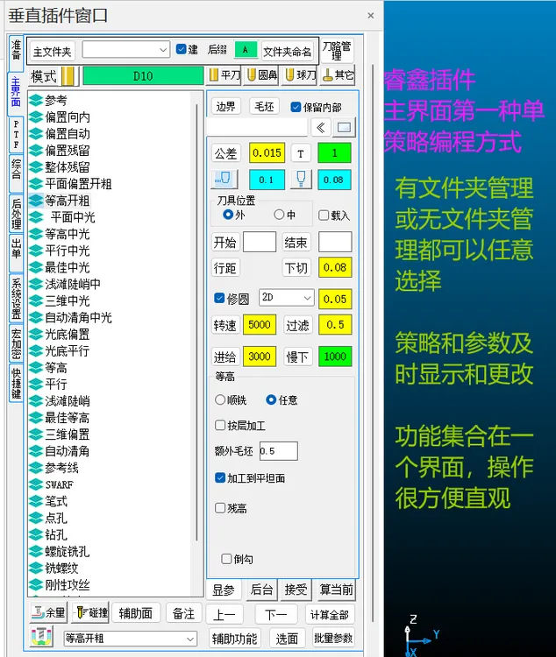The height and width of the screenshot is (657, 556).
Task: Enable the 倒勾 checkbox
Action: click(x=226, y=559)
